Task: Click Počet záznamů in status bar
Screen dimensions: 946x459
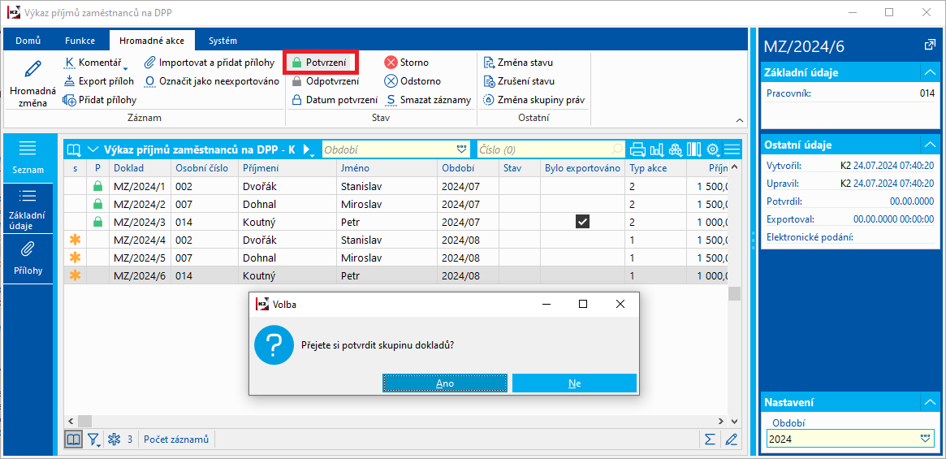Action: click(x=176, y=439)
